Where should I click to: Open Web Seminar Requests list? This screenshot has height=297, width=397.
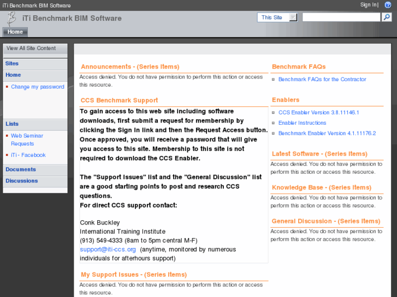point(27,140)
